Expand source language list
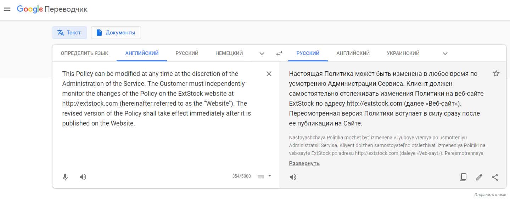 (262, 54)
